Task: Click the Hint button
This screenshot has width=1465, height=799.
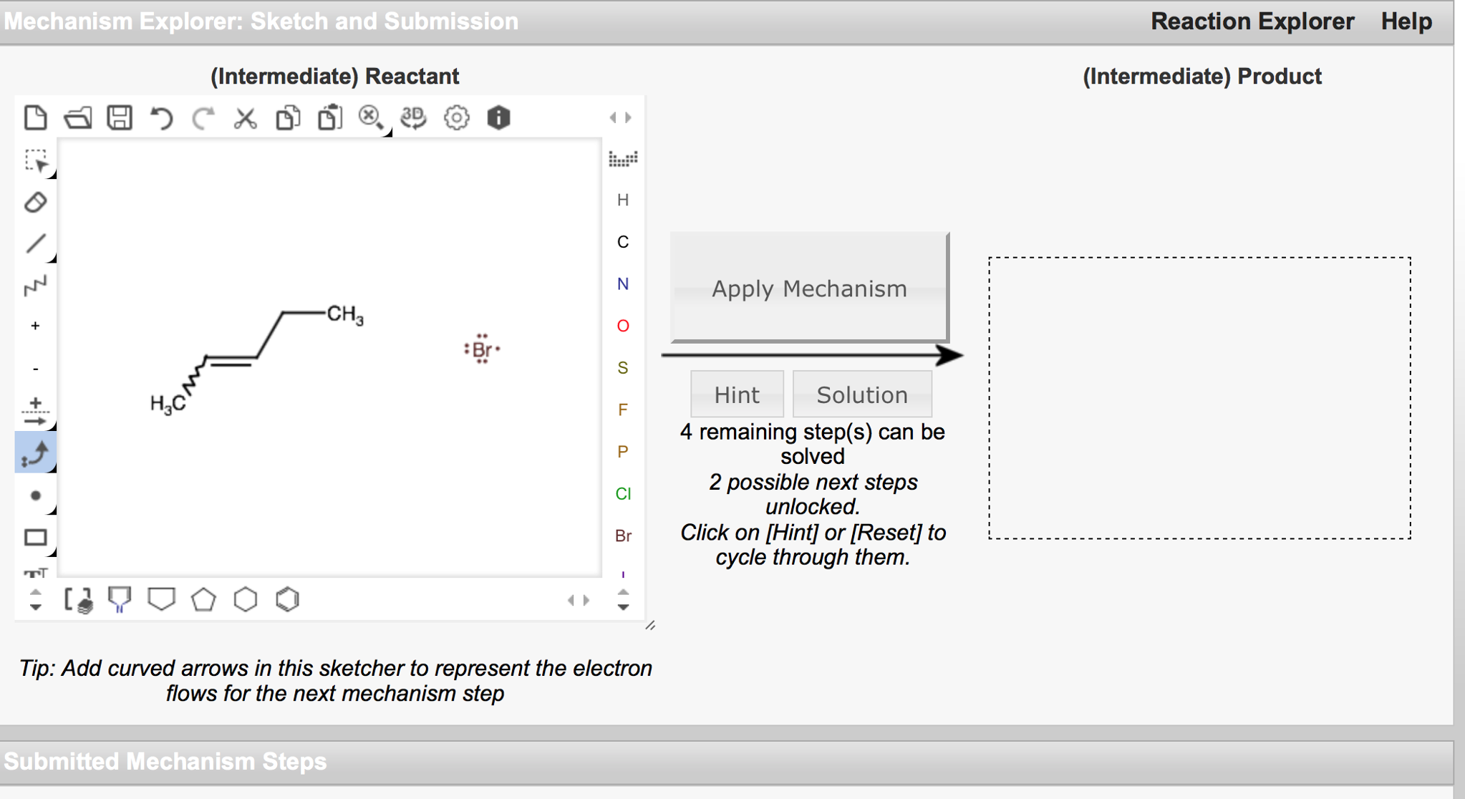Action: tap(737, 394)
